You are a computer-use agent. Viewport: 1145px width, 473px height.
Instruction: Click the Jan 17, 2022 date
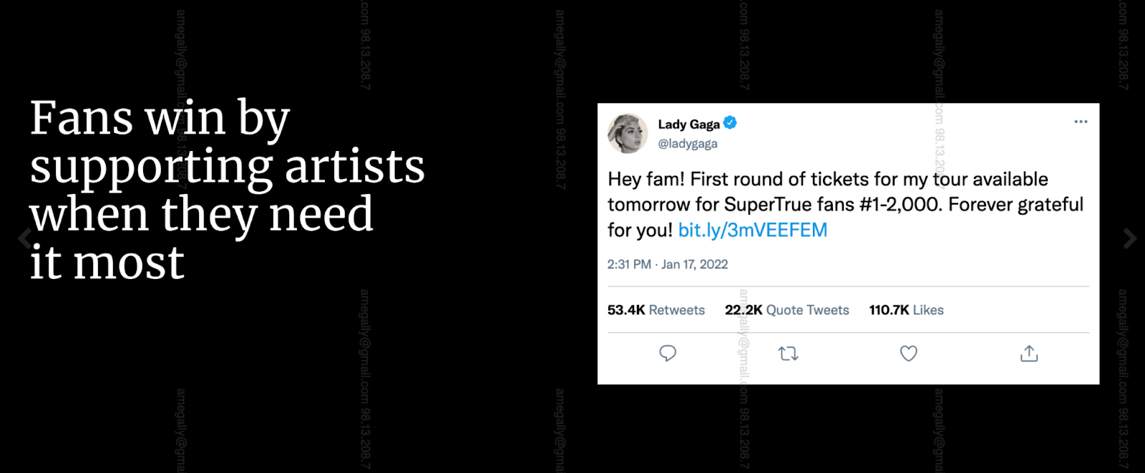(x=695, y=265)
